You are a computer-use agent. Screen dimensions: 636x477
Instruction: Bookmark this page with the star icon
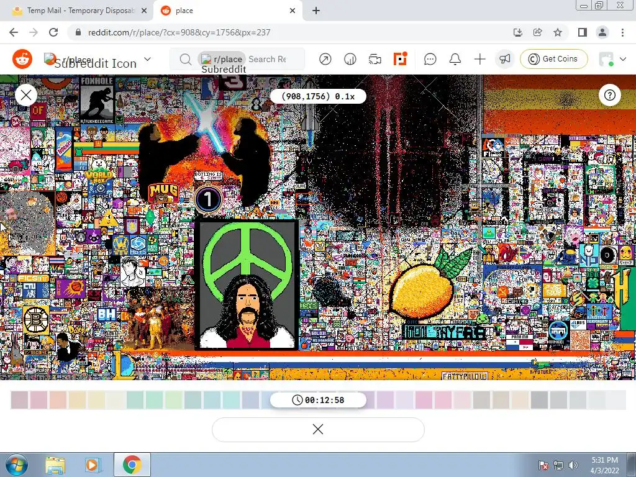(558, 32)
